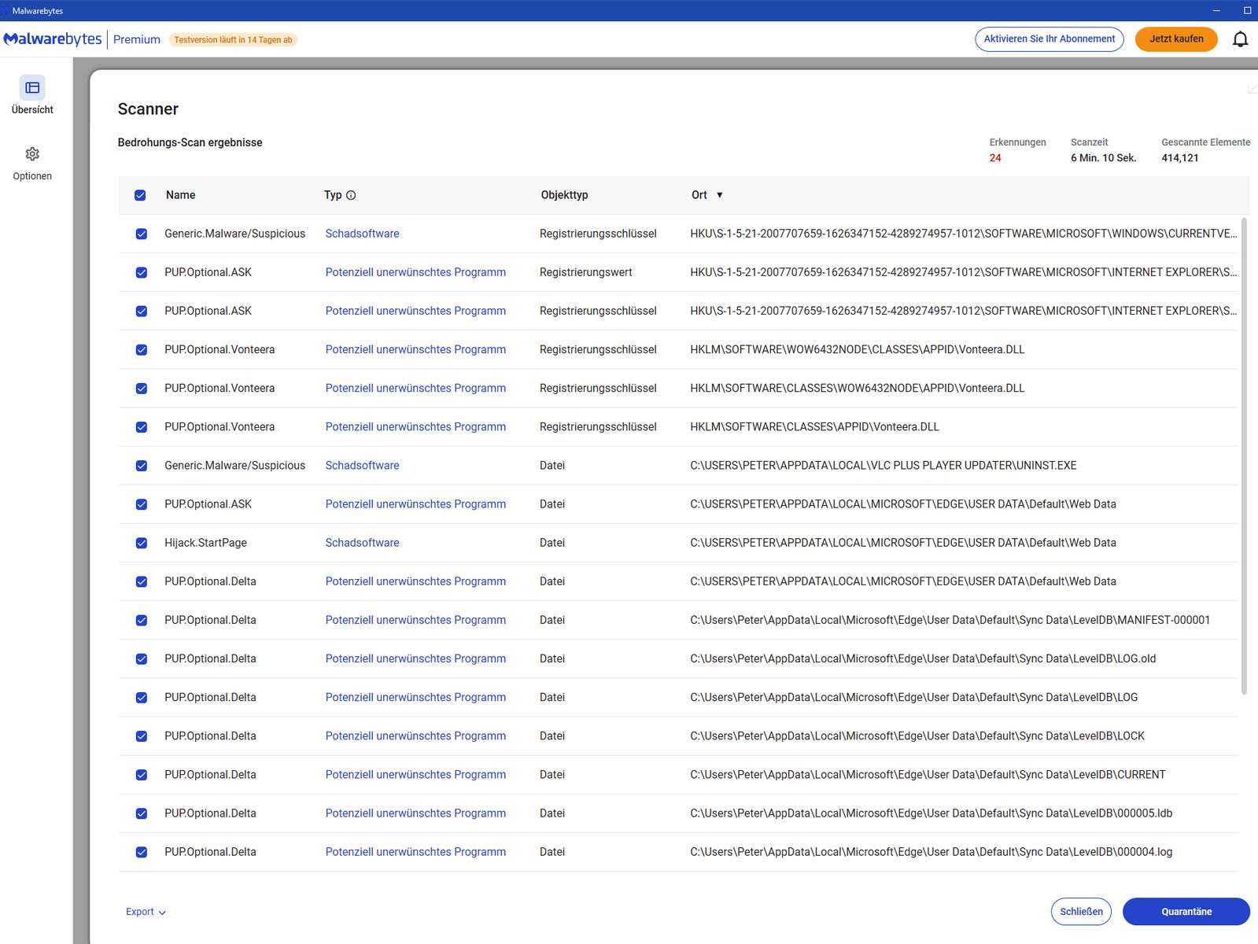Click Aktivieren Sie Ihr Abonnement
The width and height of the screenshot is (1258, 944).
pos(1049,39)
